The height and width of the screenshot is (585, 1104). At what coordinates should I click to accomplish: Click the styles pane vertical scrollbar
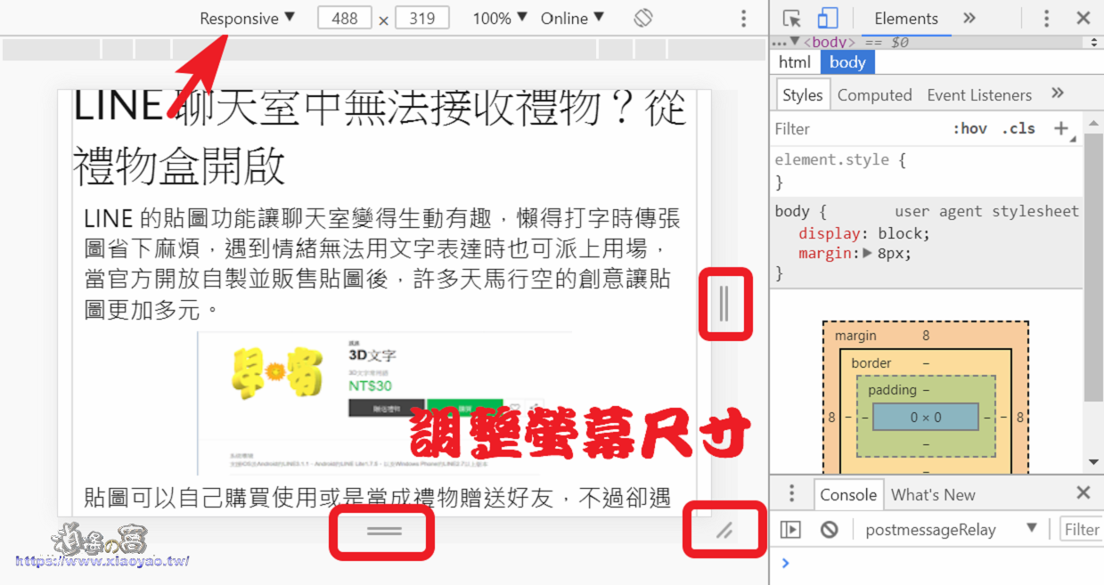[1093, 267]
